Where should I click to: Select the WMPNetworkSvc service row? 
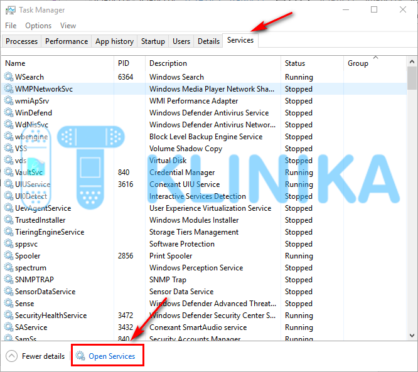tap(44, 89)
